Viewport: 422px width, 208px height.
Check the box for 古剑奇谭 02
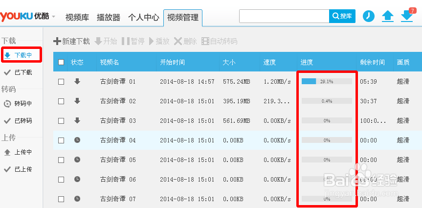(x=61, y=101)
